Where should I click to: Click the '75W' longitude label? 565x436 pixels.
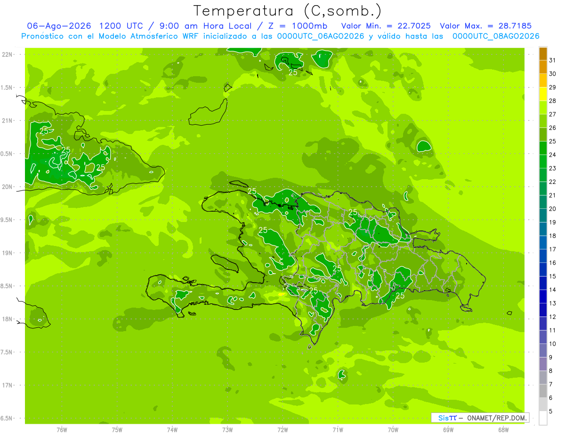pyautogui.click(x=117, y=430)
